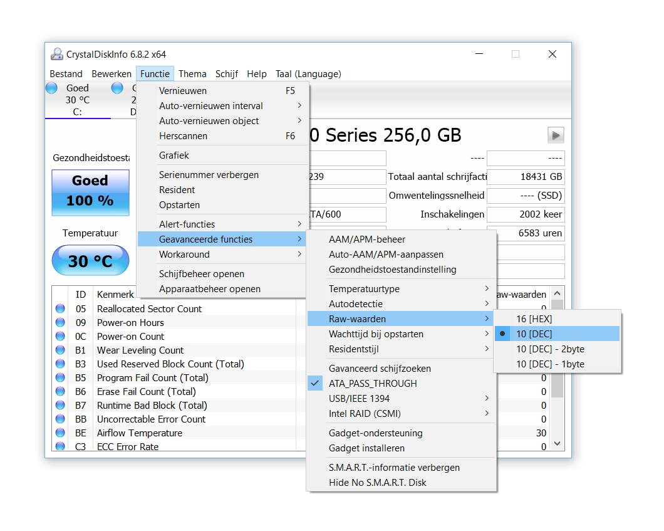Click status orb beside Wear Leveling Count
Viewport: 664px width, 531px height.
click(60, 350)
